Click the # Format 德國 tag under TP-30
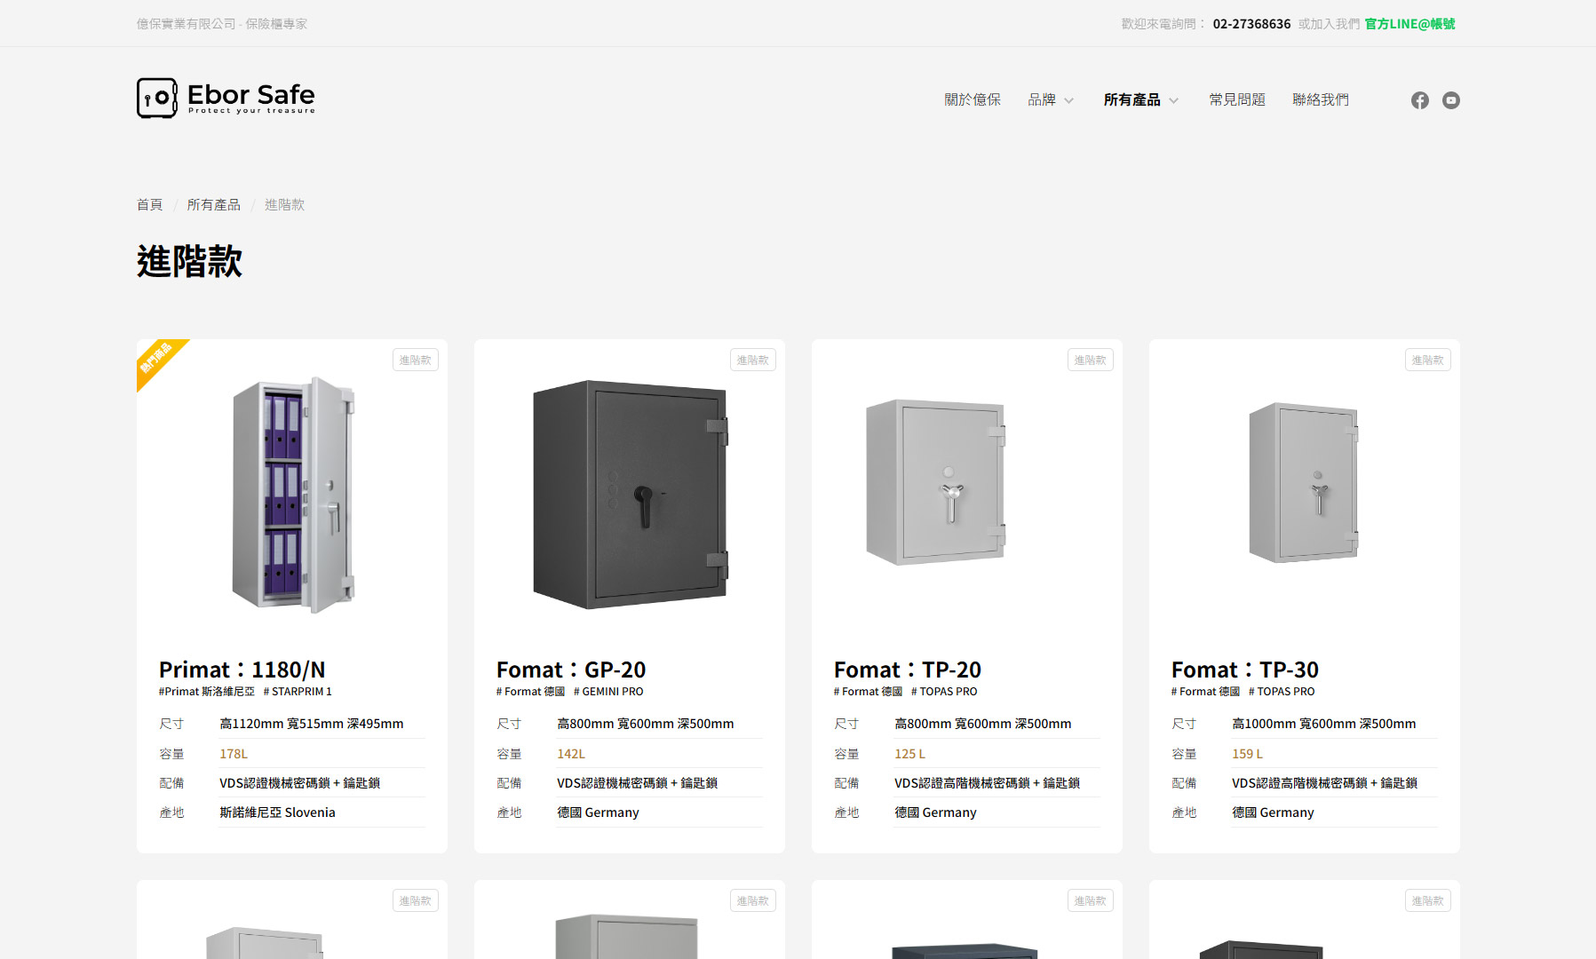1596x959 pixels. coord(1205,692)
